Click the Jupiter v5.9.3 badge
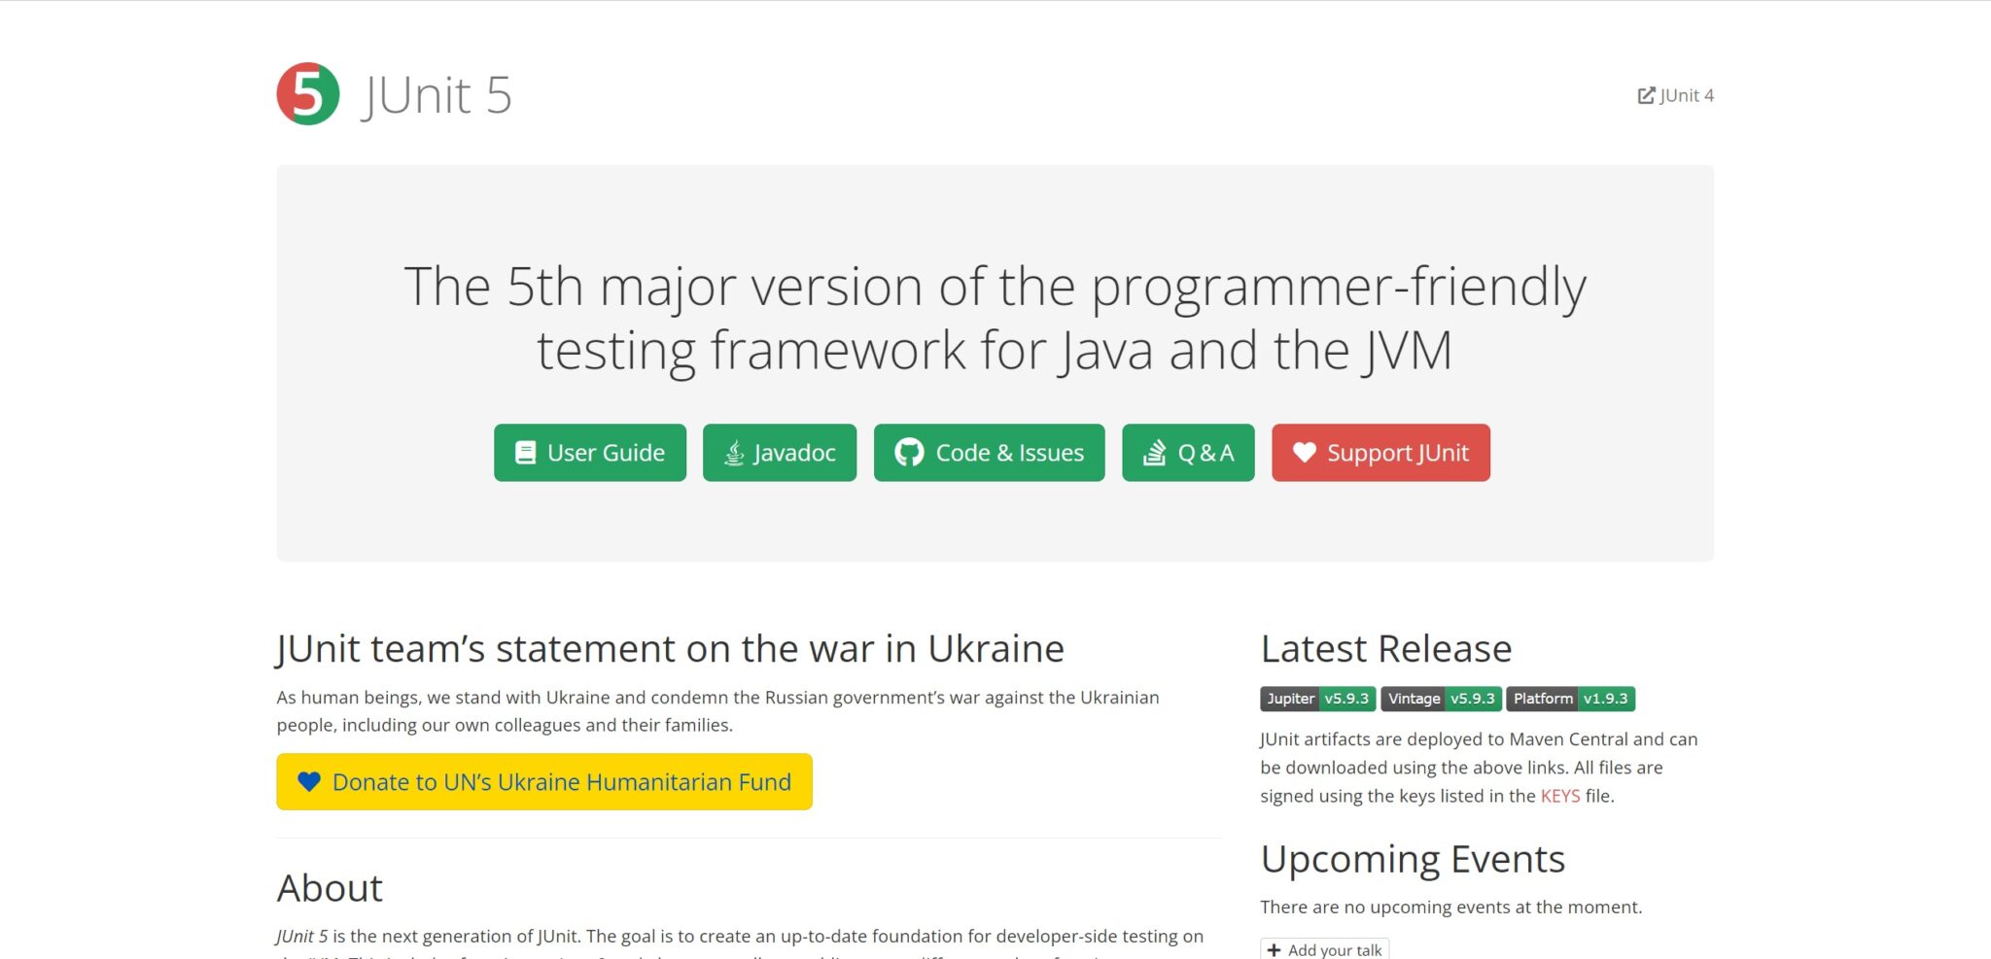 coord(1317,699)
